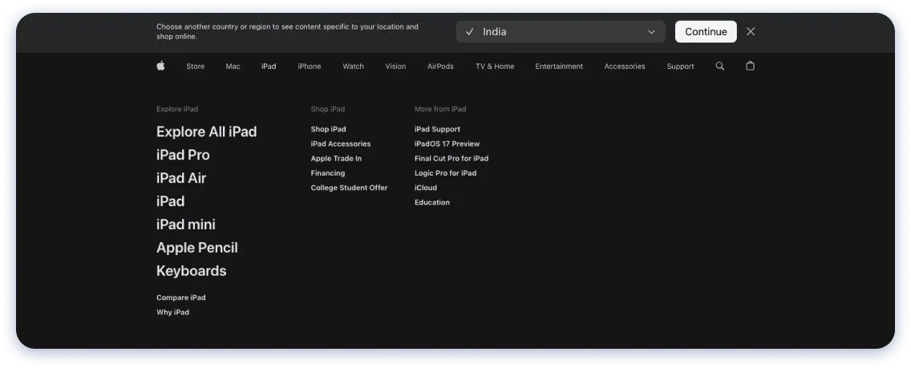
Task: Select the iPad mini link
Action: click(186, 224)
